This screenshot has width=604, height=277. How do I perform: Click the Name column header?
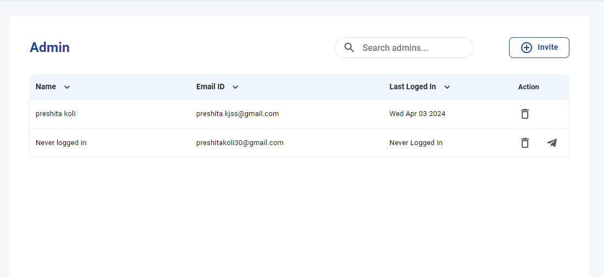click(x=46, y=87)
